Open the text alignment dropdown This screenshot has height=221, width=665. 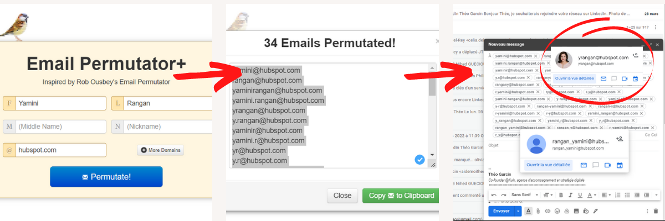[x=606, y=195]
